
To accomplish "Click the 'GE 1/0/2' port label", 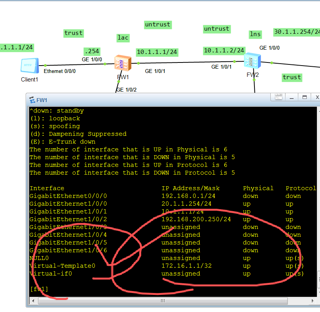I will 126,90.
